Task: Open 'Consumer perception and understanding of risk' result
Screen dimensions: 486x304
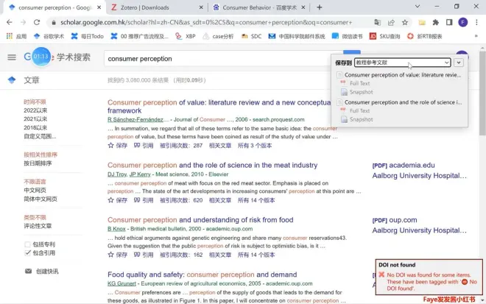Action: click(200, 220)
